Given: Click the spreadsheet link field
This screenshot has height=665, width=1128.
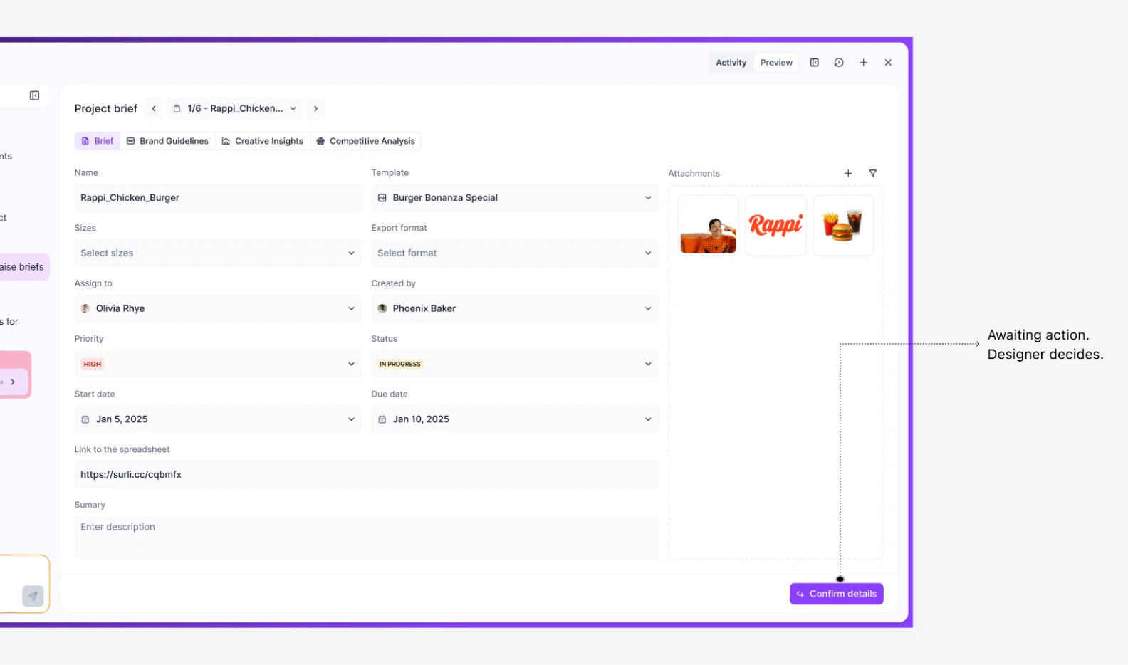Looking at the screenshot, I should click(x=367, y=475).
